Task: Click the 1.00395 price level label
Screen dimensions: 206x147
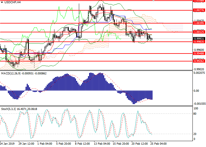Action: coord(199,23)
